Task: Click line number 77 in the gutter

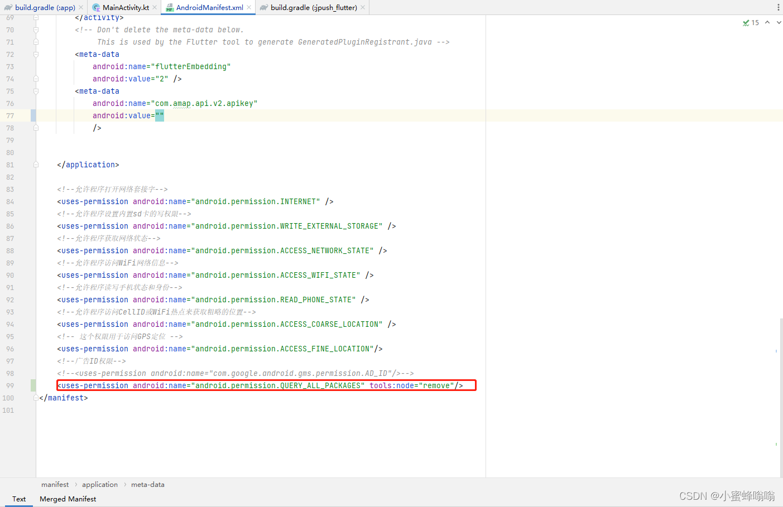Action: (x=10, y=116)
